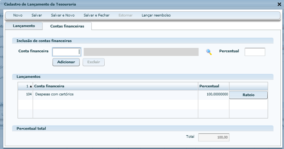Focus the Percentual input field

[255, 52]
